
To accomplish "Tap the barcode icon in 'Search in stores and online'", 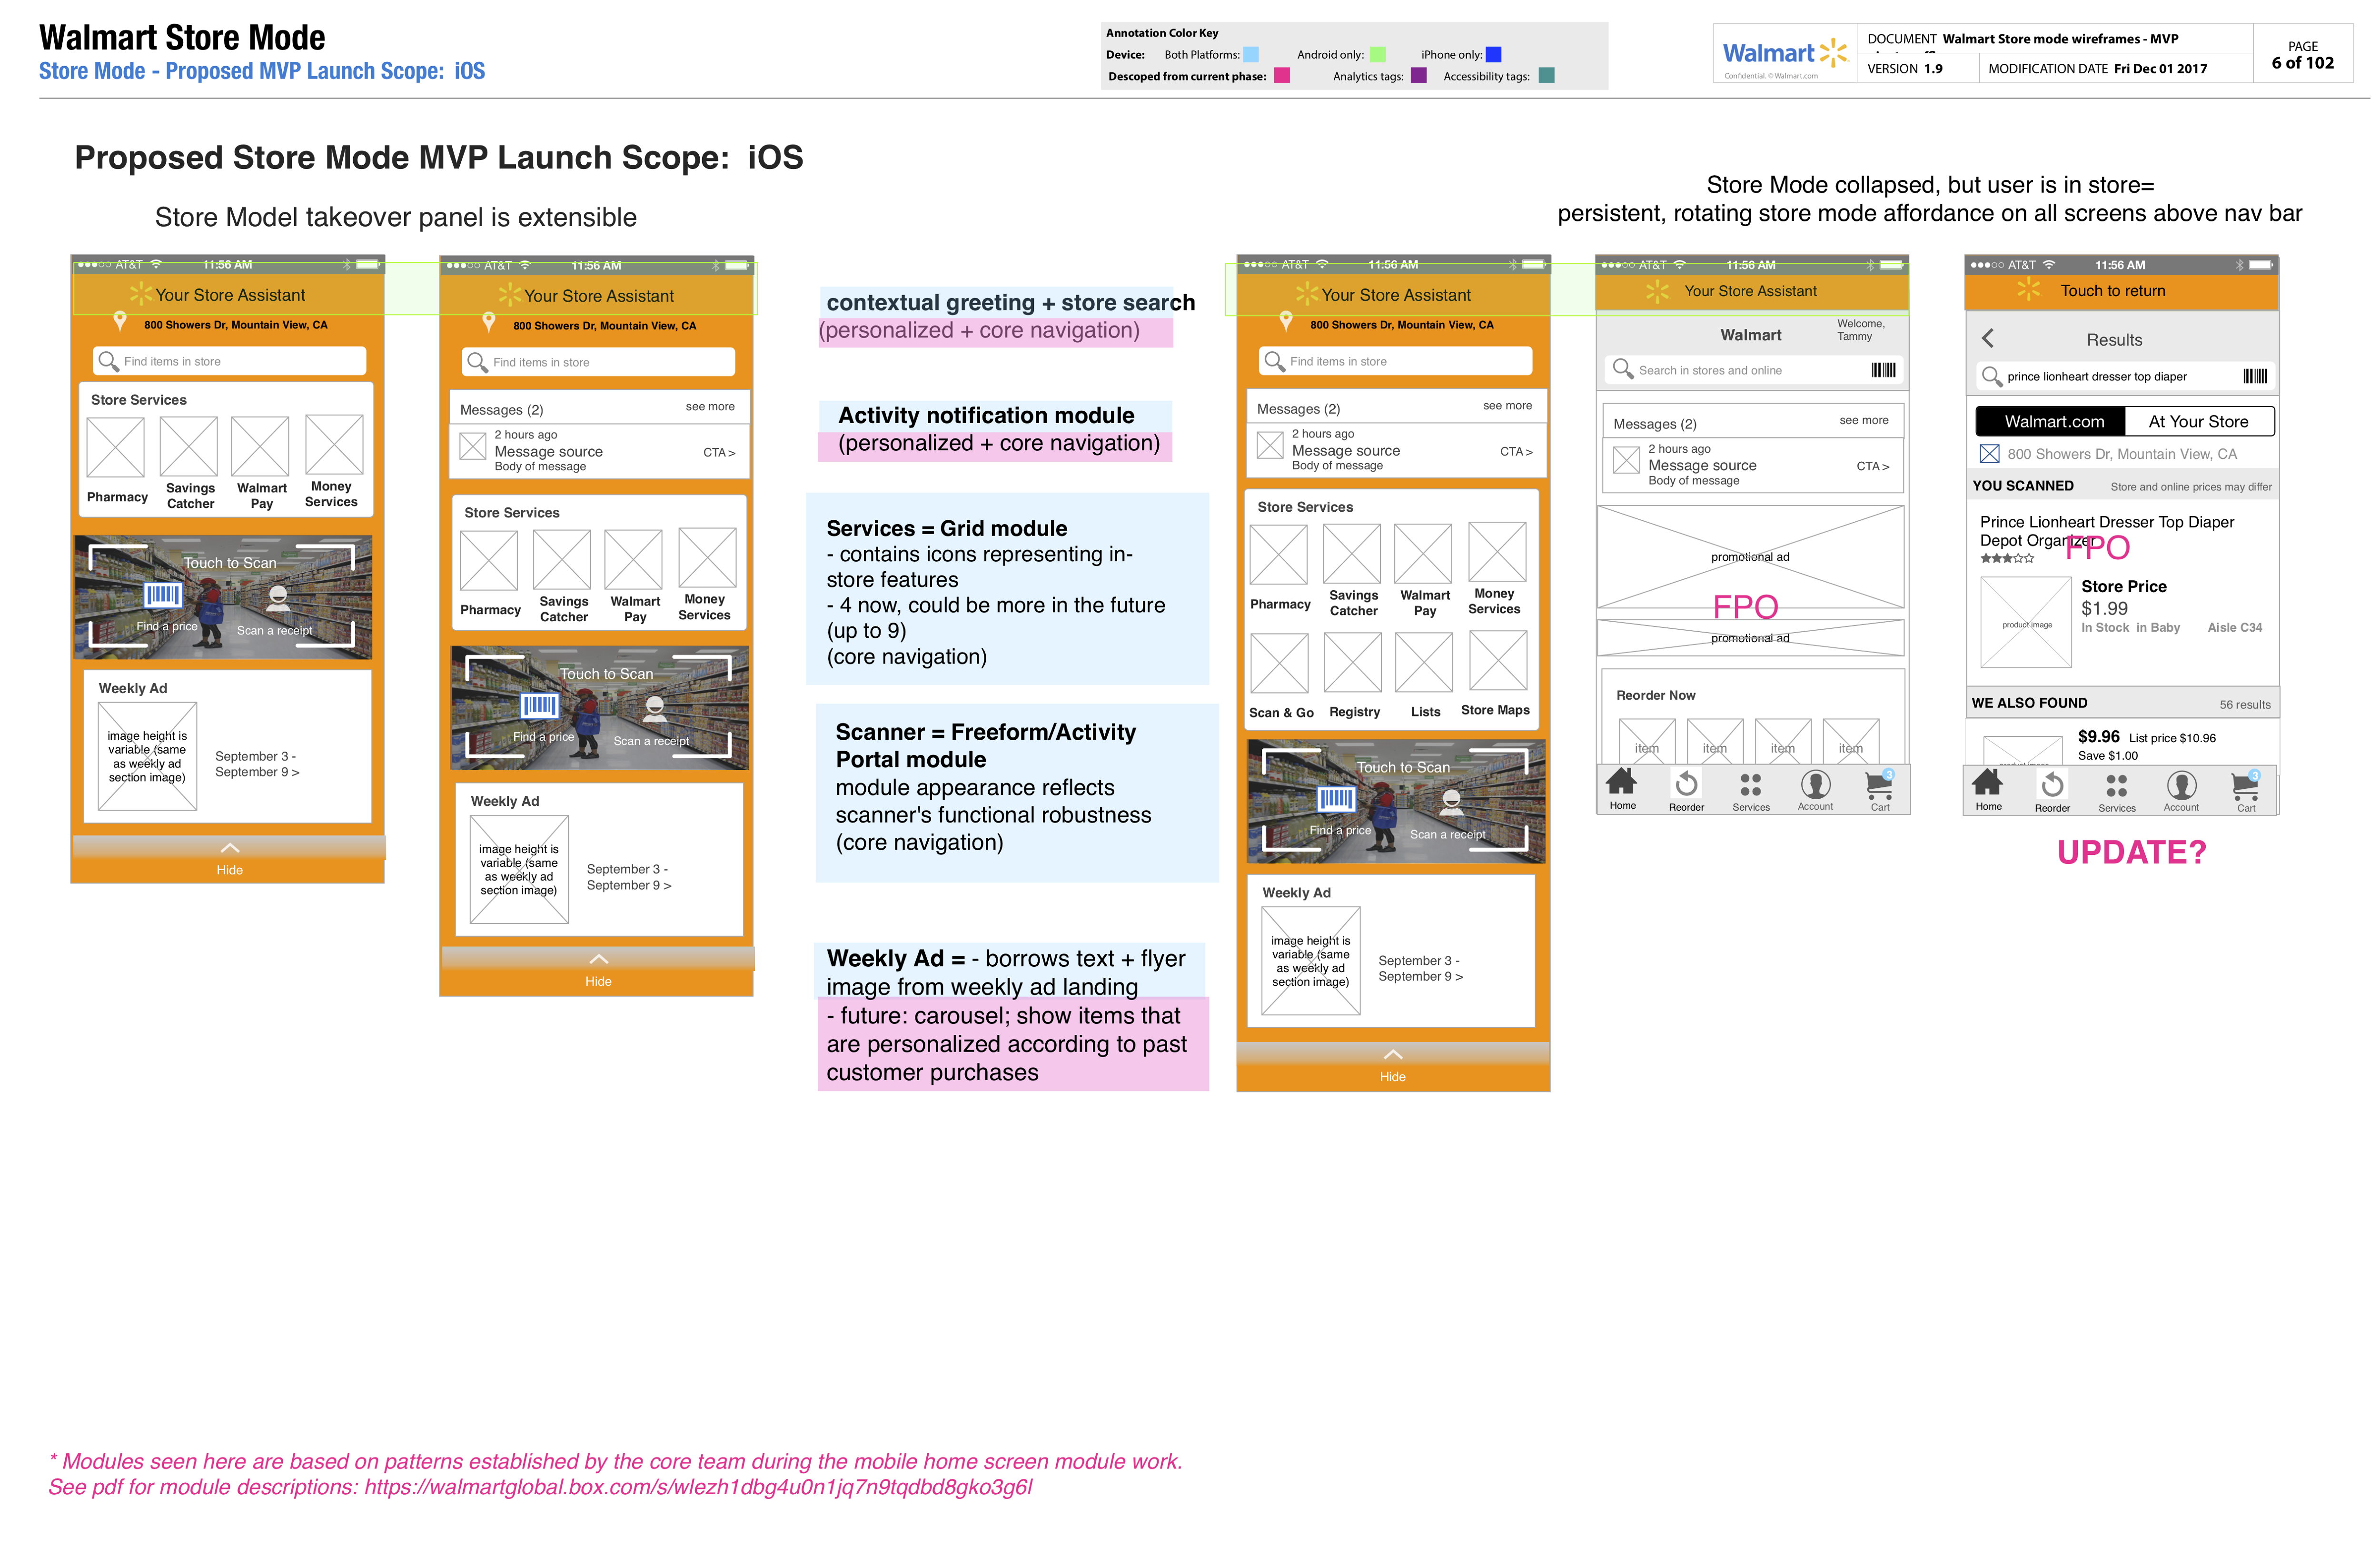I will [1883, 370].
